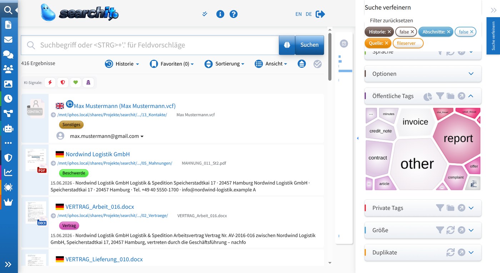Collapse the Öffentliche Tags section
The width and height of the screenshot is (500, 273).
point(471,96)
